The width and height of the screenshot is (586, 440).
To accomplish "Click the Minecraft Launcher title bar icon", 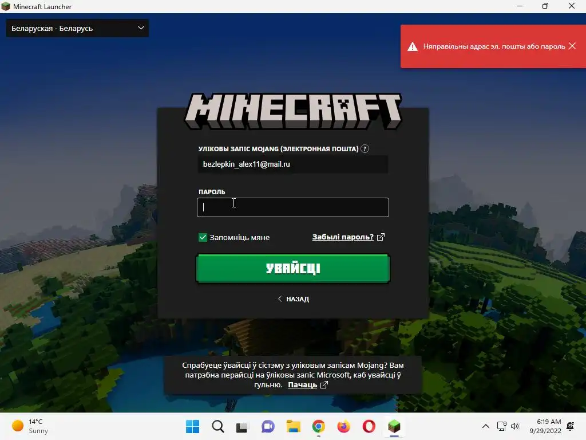I will [x=6, y=6].
